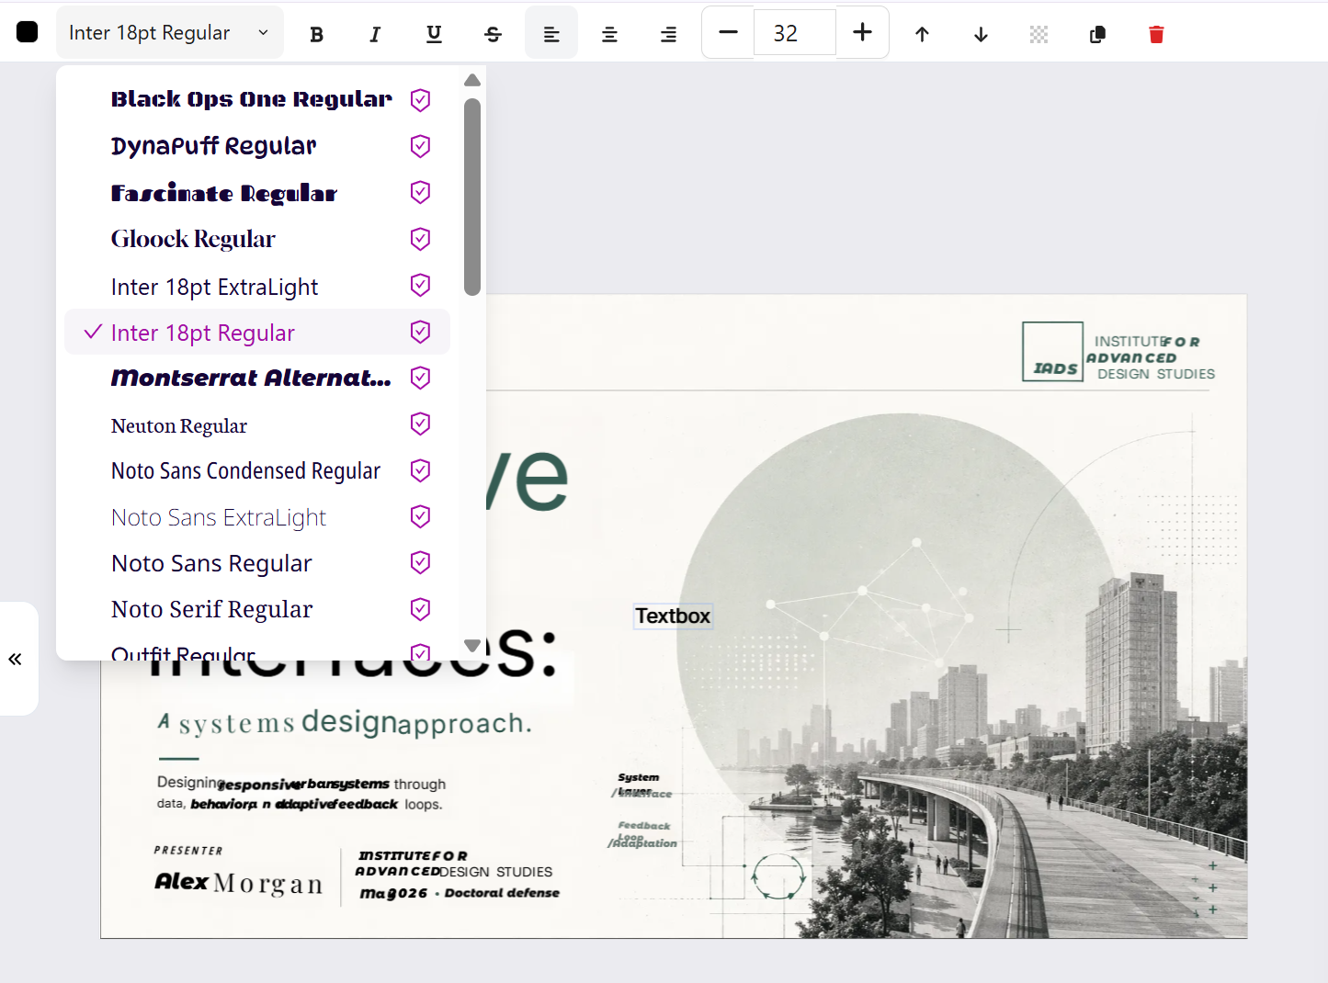
Task: Open the black text color swatch
Action: pos(28,32)
